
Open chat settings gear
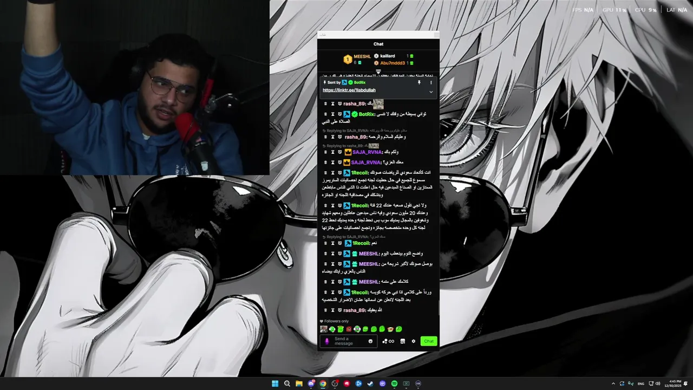[x=413, y=341]
